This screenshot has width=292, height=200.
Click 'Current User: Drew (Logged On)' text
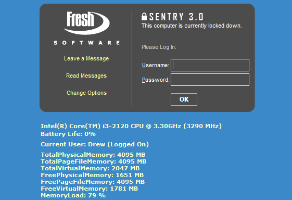[95, 144]
